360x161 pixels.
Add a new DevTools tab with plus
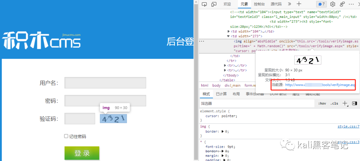[299, 4]
